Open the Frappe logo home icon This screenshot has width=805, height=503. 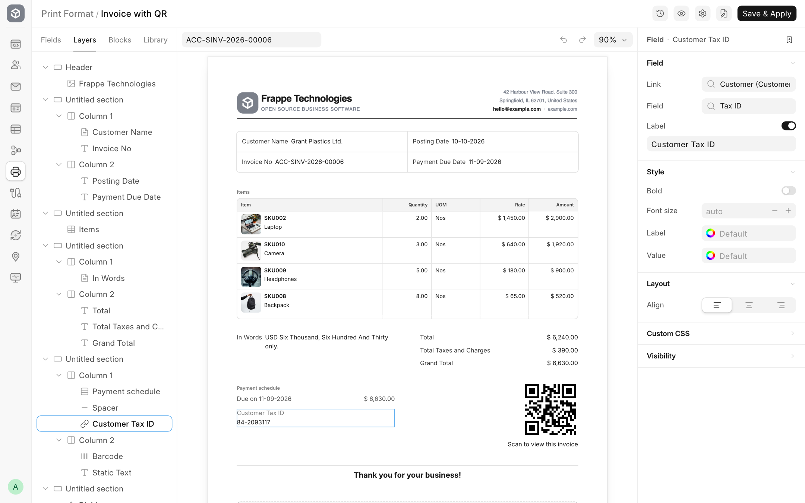click(x=16, y=13)
